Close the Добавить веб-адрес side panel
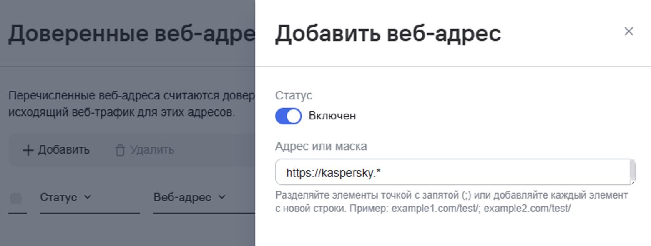 628,32
